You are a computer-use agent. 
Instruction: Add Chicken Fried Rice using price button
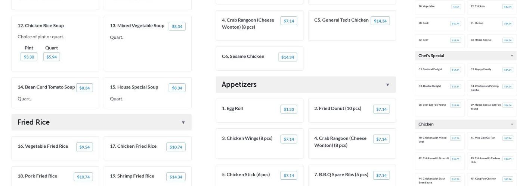click(x=176, y=147)
